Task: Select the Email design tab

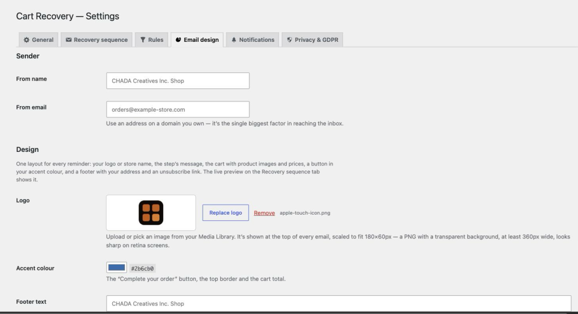Action: tap(197, 40)
